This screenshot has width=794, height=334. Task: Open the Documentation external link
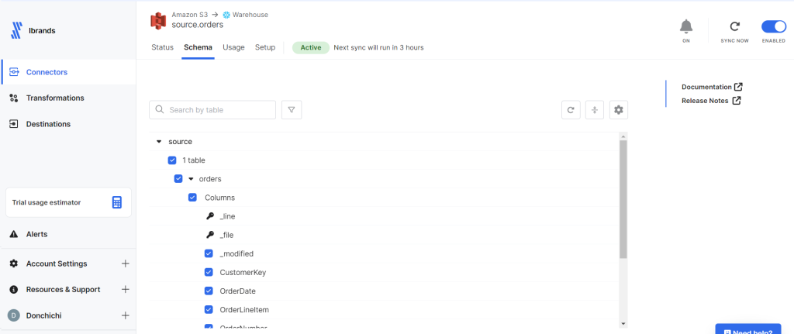pos(711,87)
